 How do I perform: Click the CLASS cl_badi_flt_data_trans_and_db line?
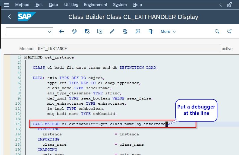(96, 68)
